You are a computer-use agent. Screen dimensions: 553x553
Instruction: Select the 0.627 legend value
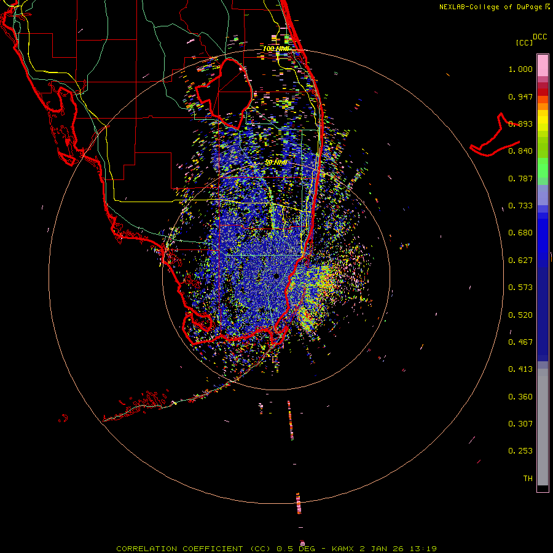tap(520, 261)
